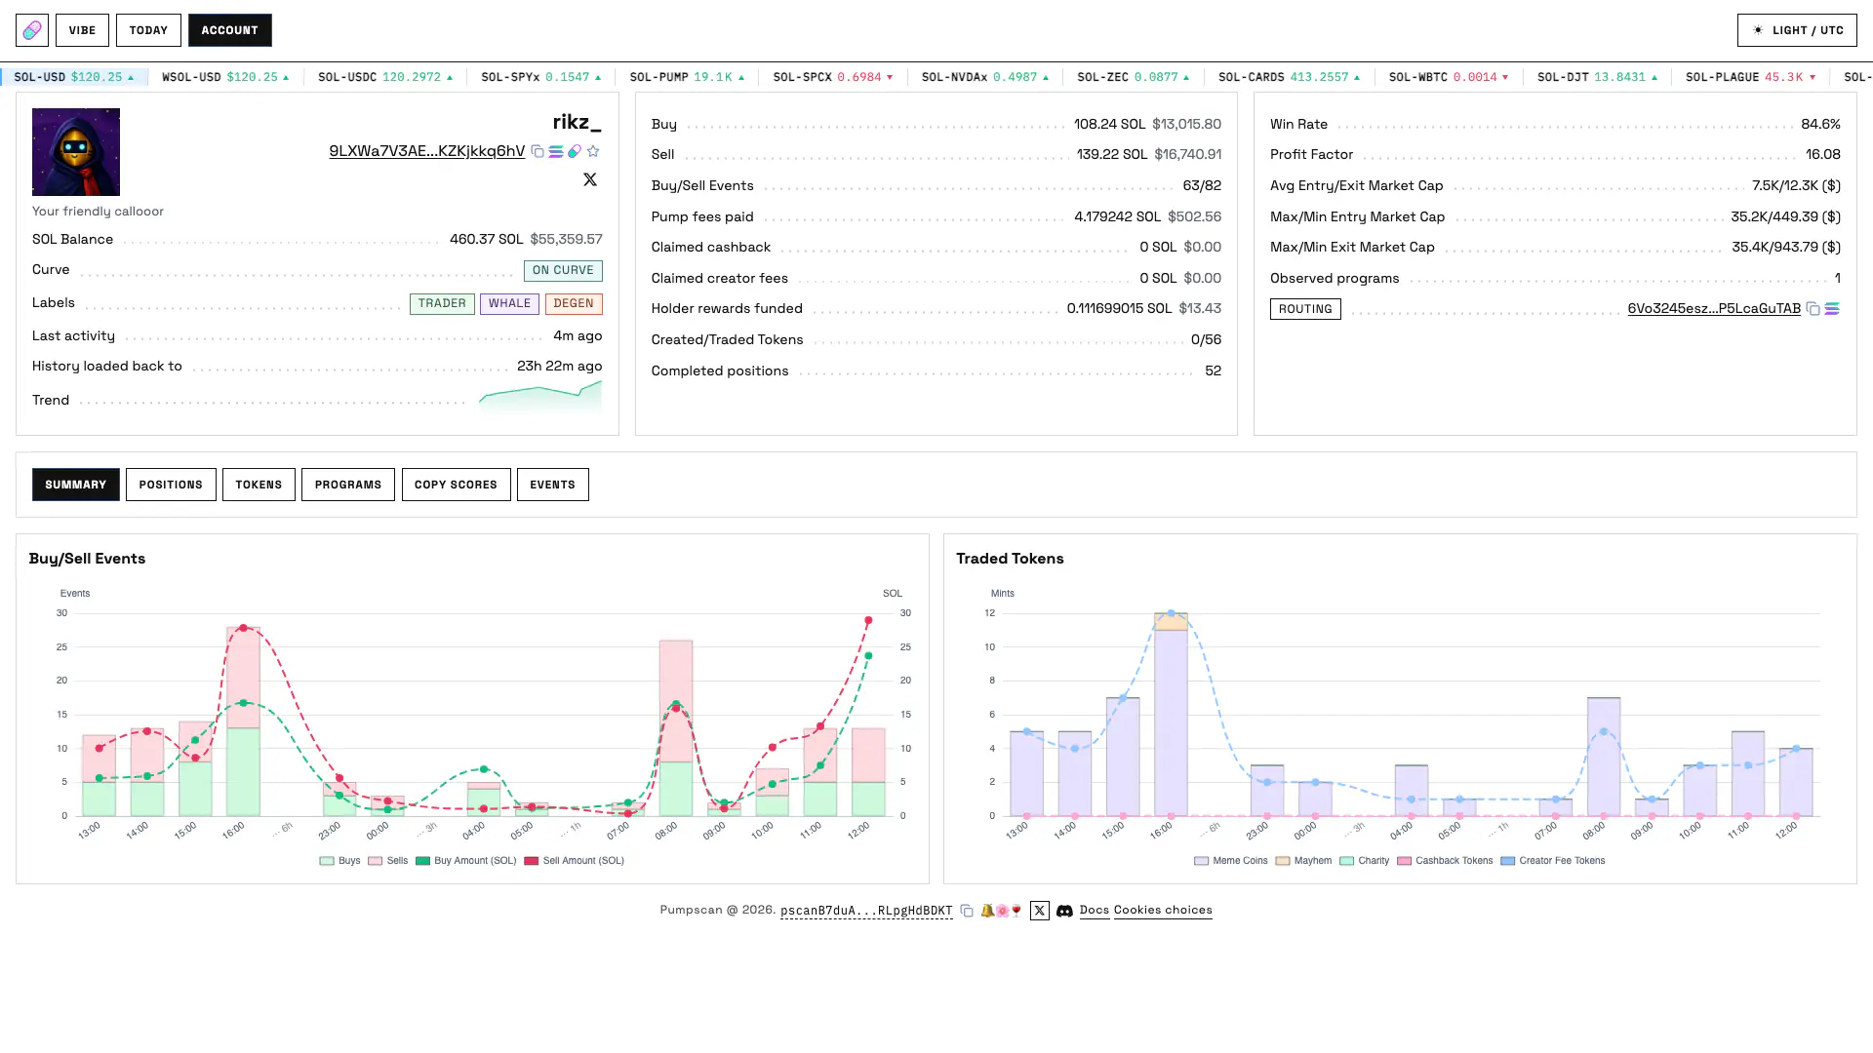Toggle Meme Coins legend entry
Screen dimensions: 1873x1053
click(1231, 861)
